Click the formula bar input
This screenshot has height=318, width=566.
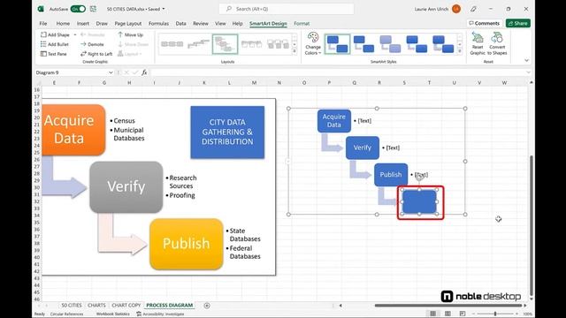[x=338, y=72]
